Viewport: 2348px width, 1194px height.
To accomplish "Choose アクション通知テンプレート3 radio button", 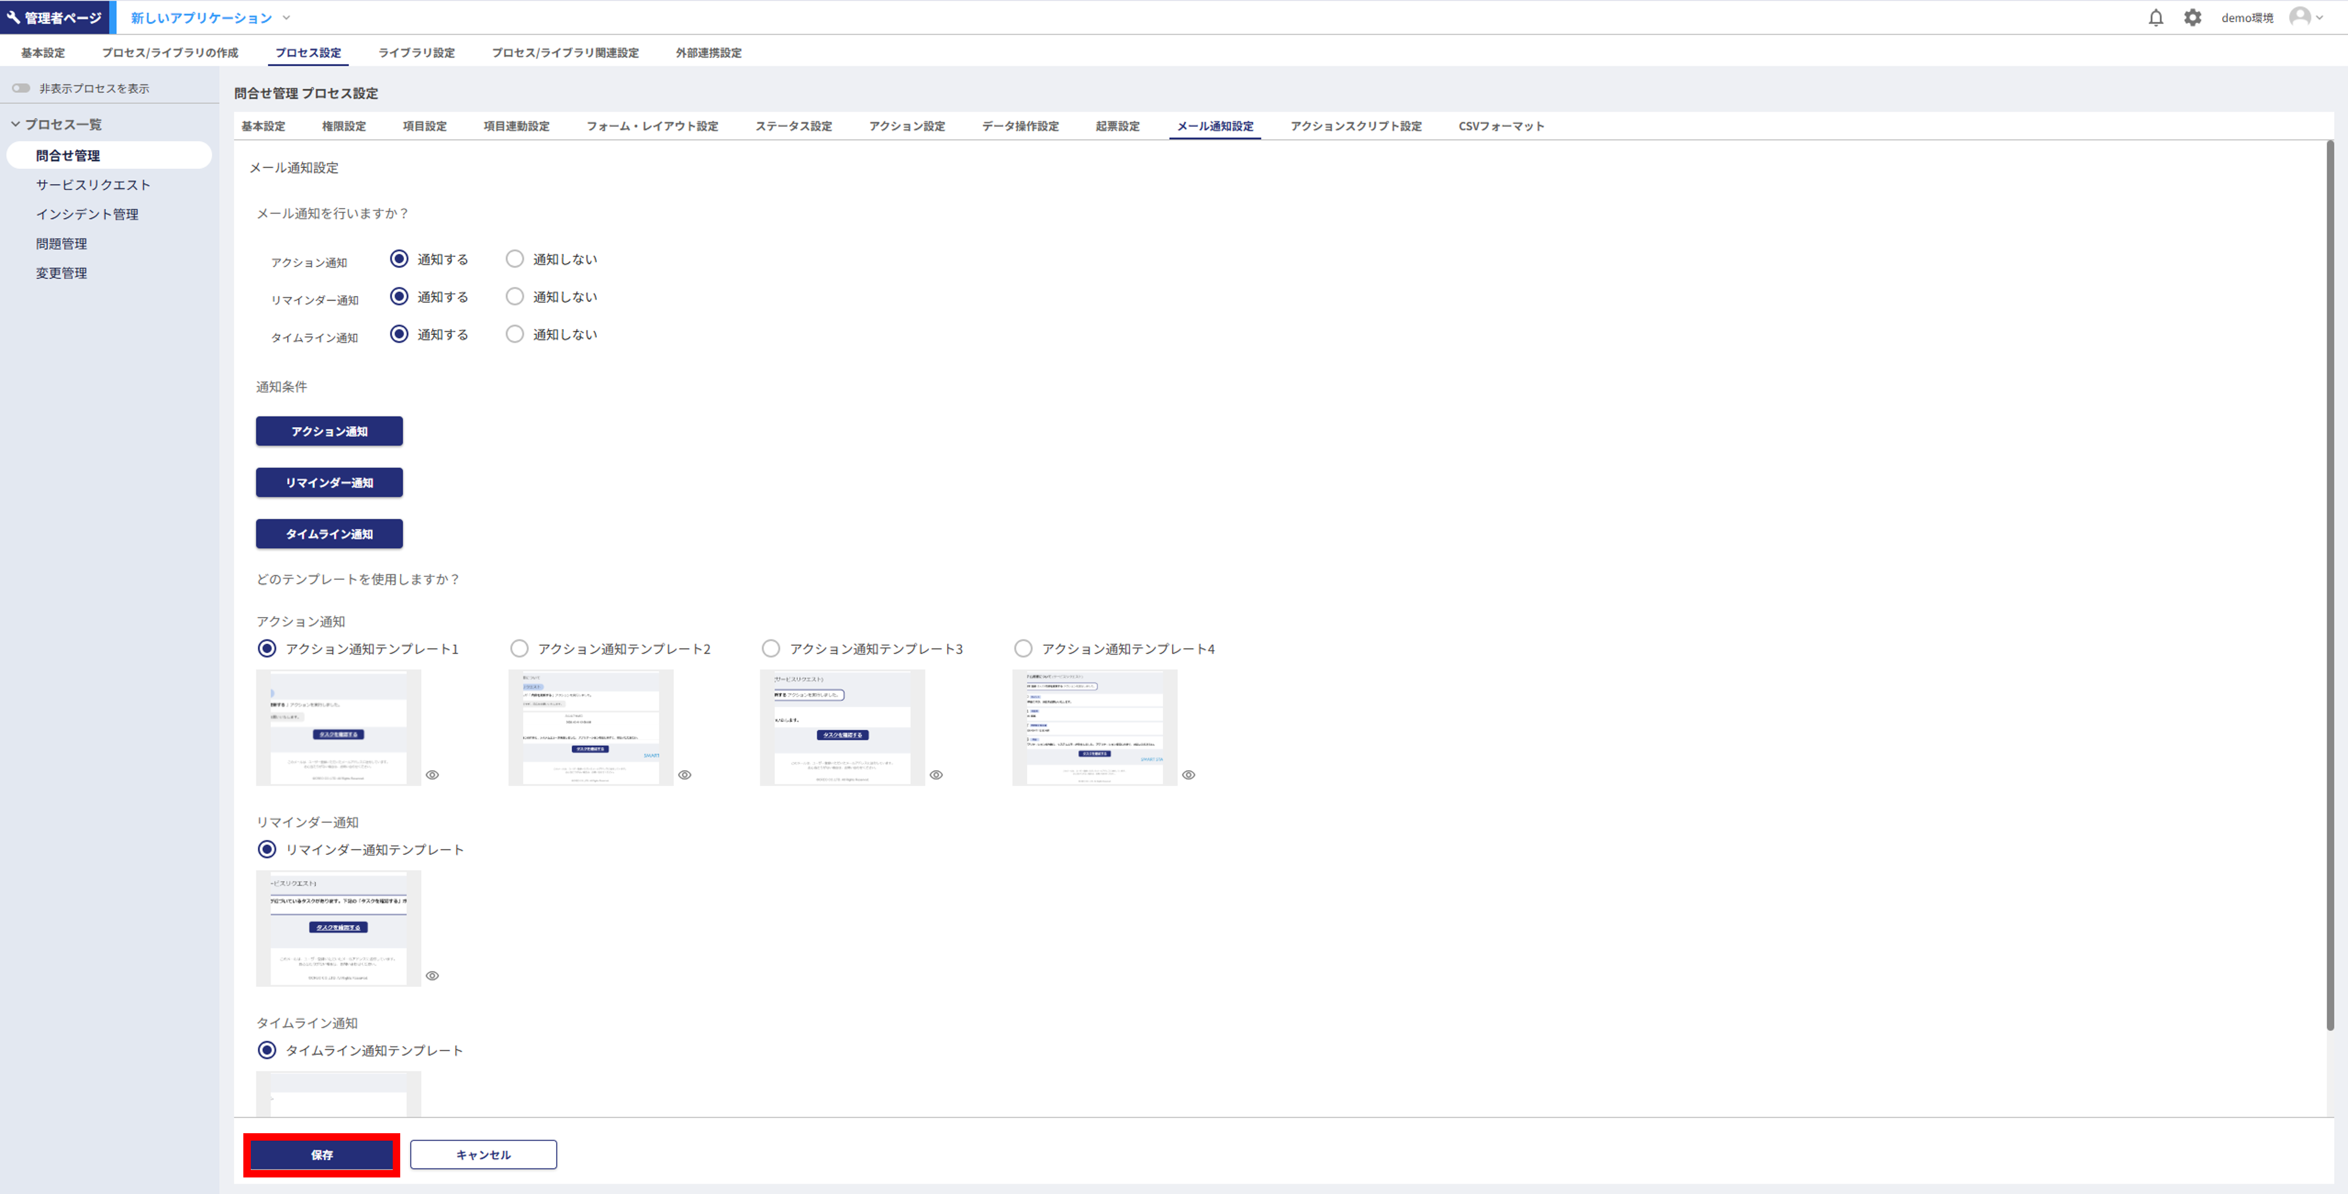I will pos(771,648).
